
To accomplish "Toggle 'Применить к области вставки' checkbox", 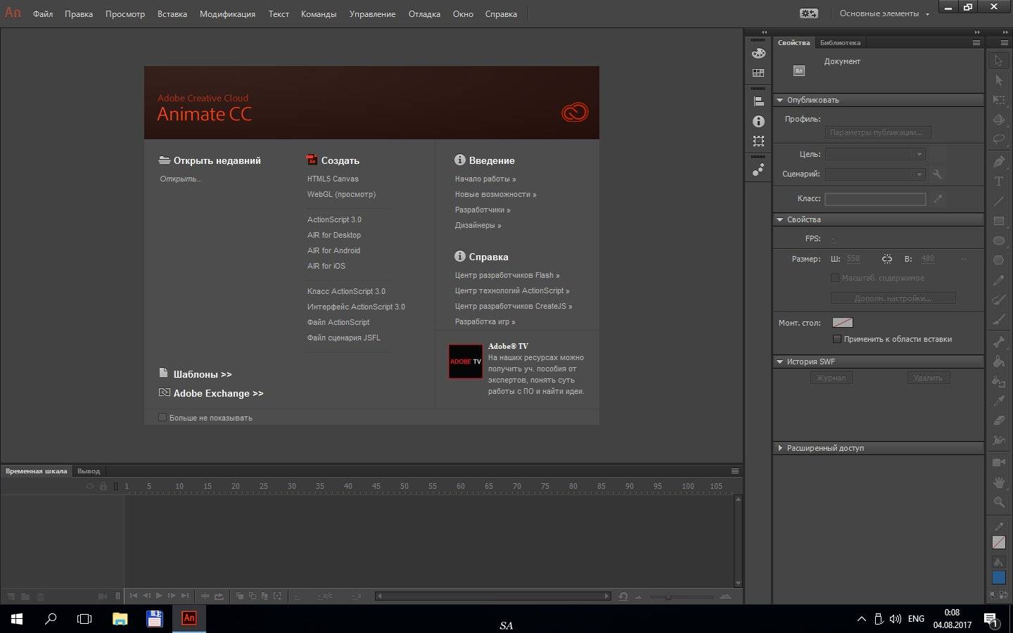I will (837, 339).
